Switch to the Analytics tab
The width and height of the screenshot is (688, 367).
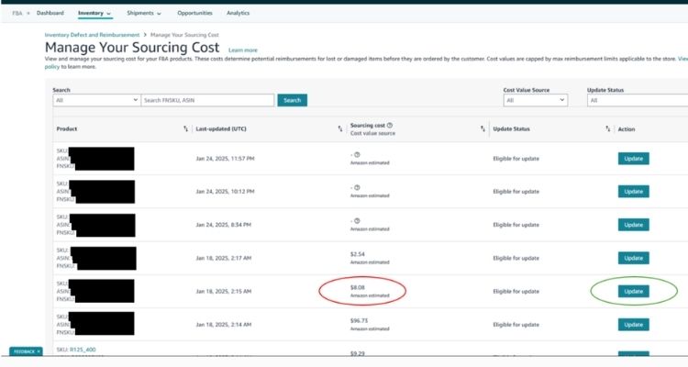(238, 14)
